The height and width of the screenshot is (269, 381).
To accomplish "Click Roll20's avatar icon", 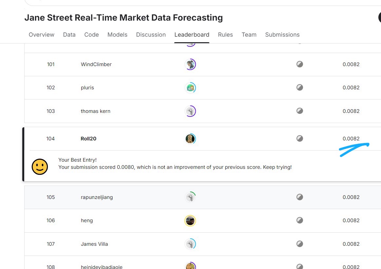I will [190, 139].
